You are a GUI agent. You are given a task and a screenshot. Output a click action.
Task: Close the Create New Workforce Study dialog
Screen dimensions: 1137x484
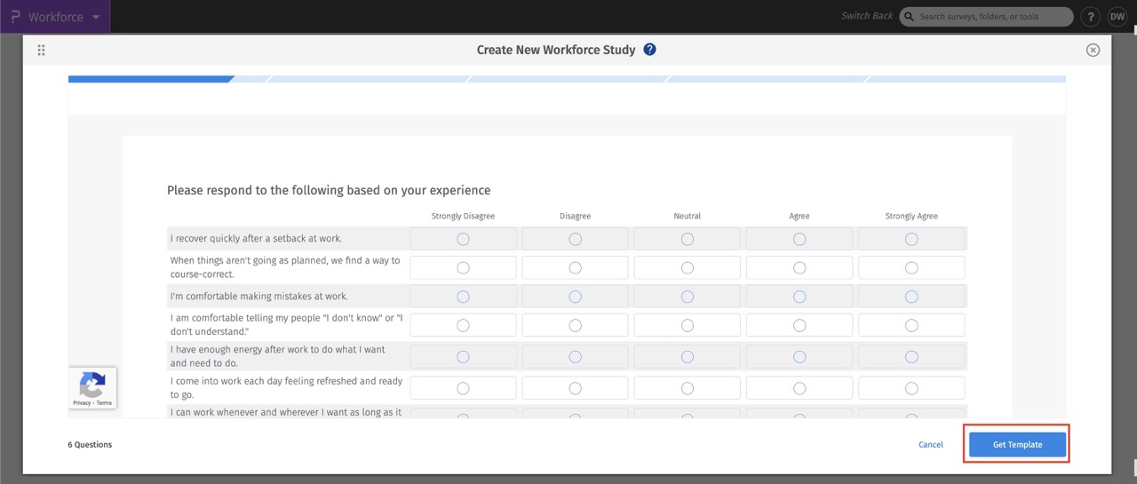1093,50
